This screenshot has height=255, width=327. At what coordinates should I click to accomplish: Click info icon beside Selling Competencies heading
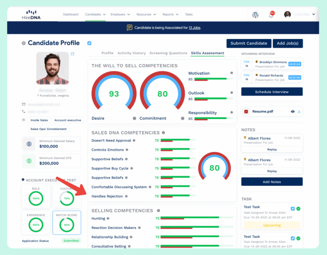coord(158,211)
